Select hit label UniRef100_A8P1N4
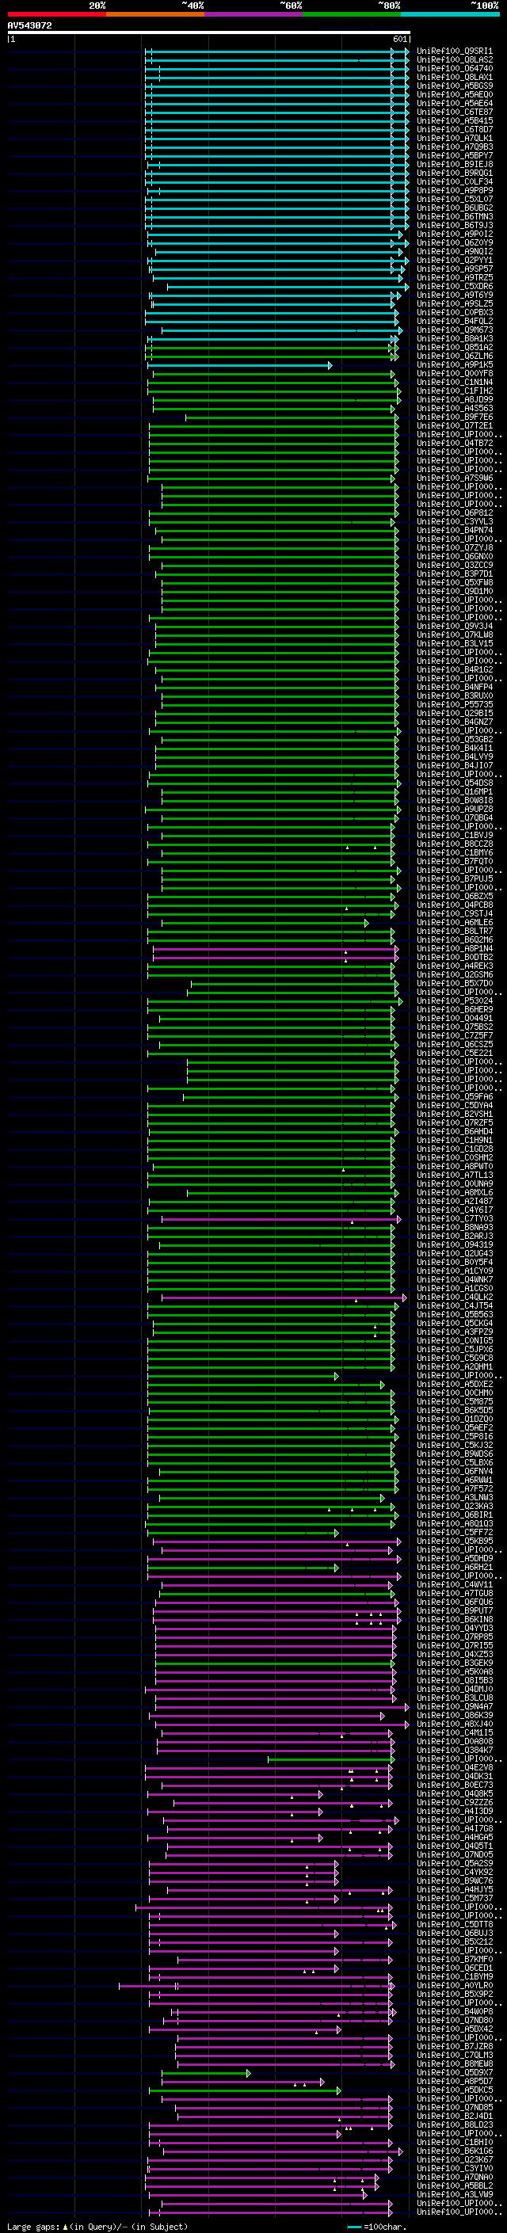Viewport: 507px width, 2233px height. (x=454, y=948)
